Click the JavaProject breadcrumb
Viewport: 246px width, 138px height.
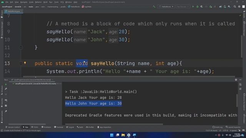[x=7, y=7]
